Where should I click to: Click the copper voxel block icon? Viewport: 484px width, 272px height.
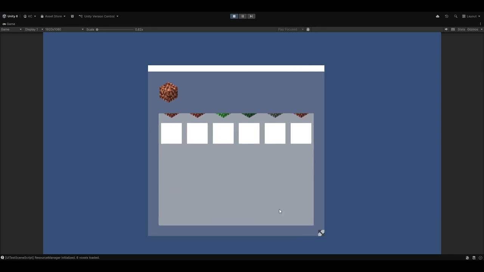(169, 93)
